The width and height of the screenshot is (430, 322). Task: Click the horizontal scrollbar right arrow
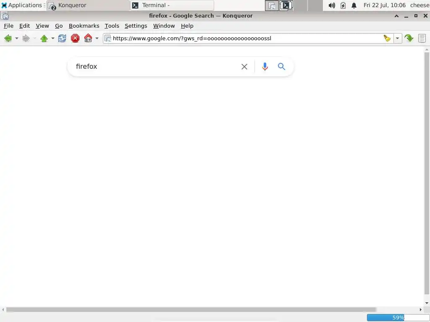click(420, 310)
